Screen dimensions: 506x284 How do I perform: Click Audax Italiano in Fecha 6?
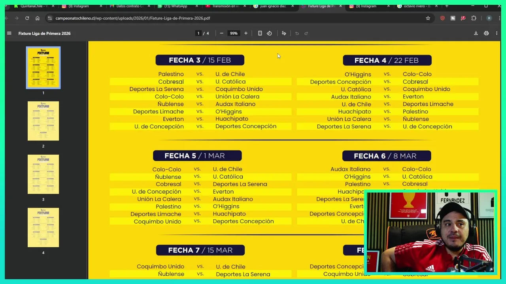tap(351, 169)
